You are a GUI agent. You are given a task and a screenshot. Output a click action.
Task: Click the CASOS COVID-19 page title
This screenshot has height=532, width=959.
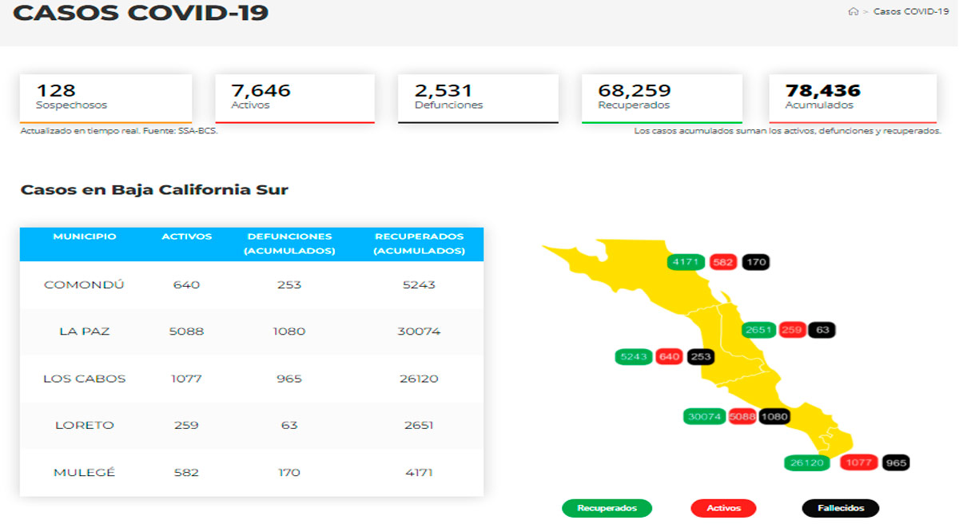tap(141, 13)
